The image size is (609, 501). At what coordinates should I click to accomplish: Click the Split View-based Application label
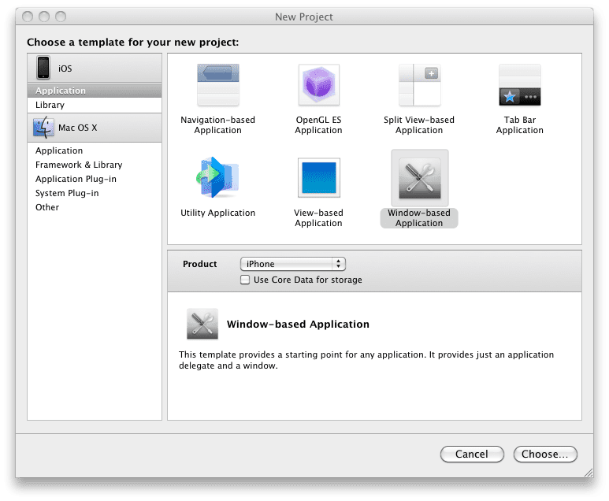(419, 125)
